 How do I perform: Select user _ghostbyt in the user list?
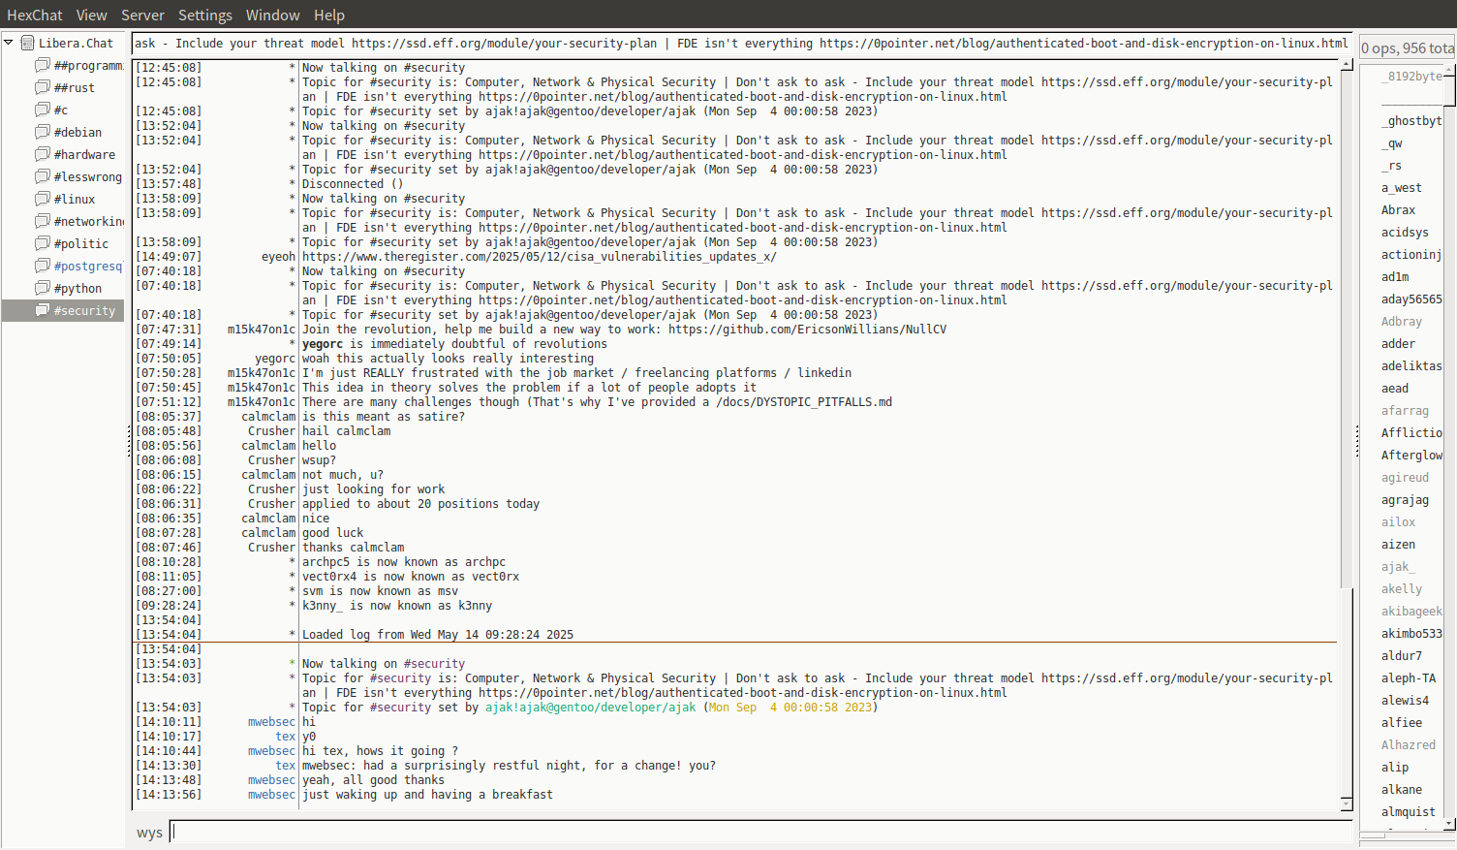pyautogui.click(x=1411, y=121)
